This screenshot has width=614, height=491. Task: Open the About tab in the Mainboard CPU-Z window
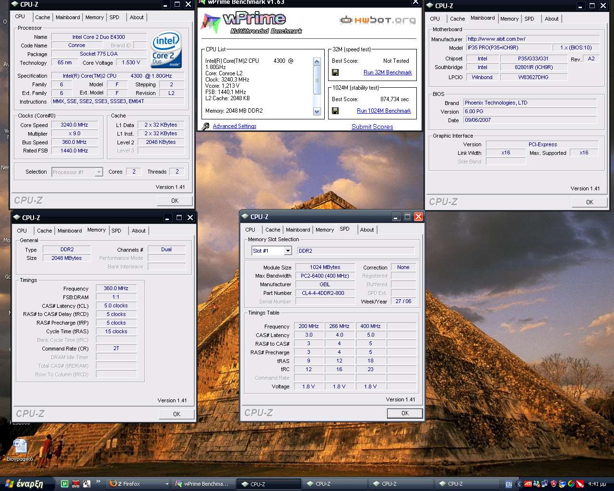551,19
